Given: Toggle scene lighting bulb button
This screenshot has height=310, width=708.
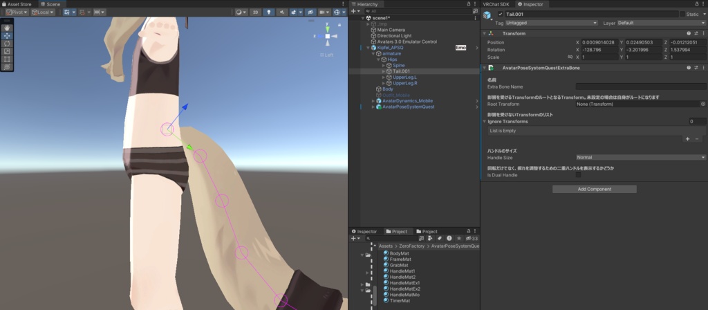Looking at the screenshot, I should tap(269, 12).
